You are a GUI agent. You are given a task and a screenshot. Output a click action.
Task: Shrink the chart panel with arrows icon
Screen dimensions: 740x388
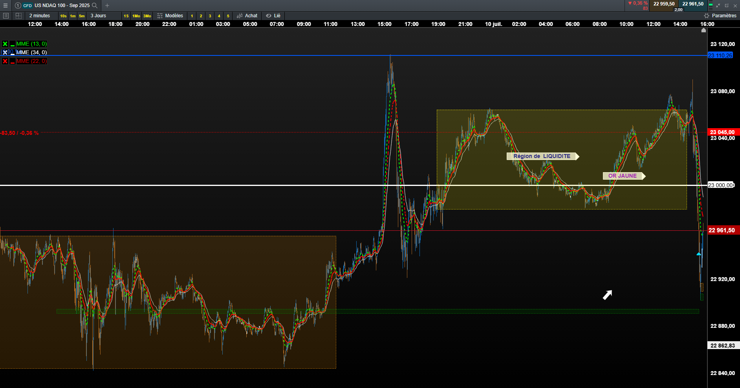click(718, 6)
